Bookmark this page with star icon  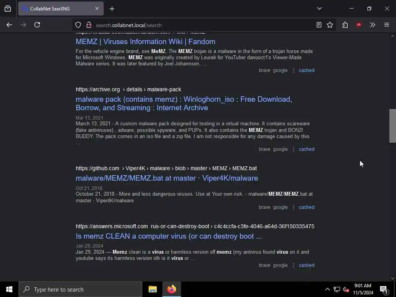coord(330,25)
